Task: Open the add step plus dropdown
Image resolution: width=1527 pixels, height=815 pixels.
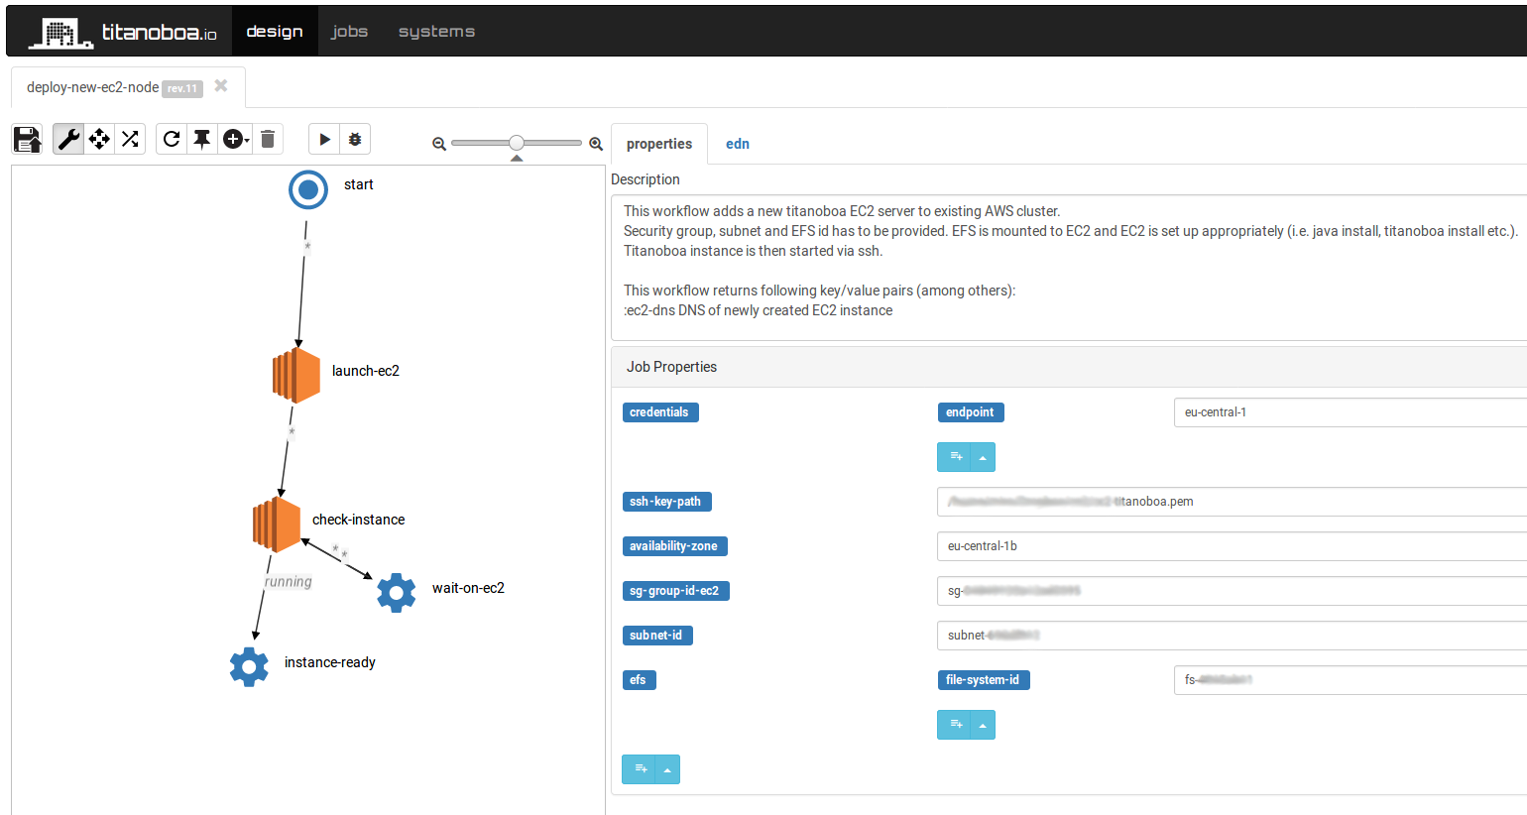Action: point(235,139)
